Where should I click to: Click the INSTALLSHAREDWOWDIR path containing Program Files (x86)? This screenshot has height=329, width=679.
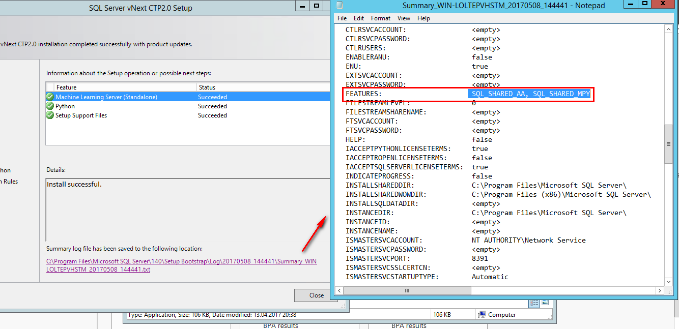point(561,194)
